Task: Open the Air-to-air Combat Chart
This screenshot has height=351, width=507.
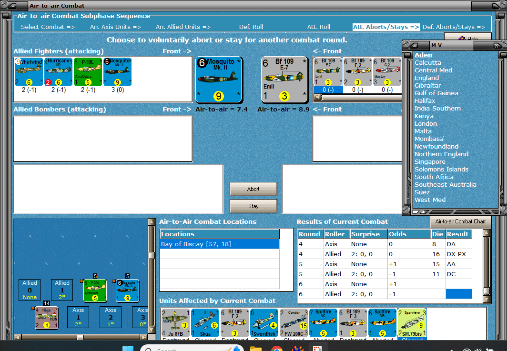Action: tap(460, 221)
